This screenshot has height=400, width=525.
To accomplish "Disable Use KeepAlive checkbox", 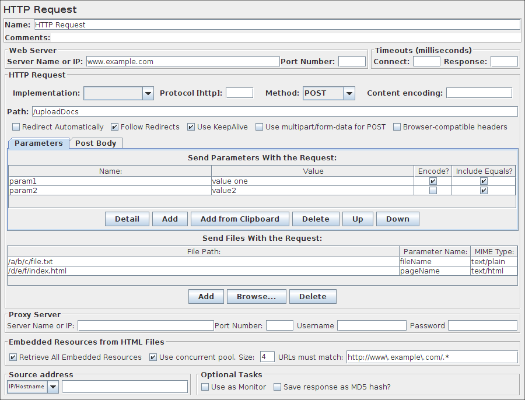I will point(191,127).
